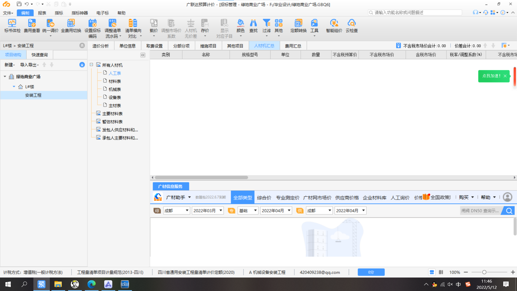Click 调整清单流水码 icon
This screenshot has width=517, height=291.
pyautogui.click(x=113, y=28)
